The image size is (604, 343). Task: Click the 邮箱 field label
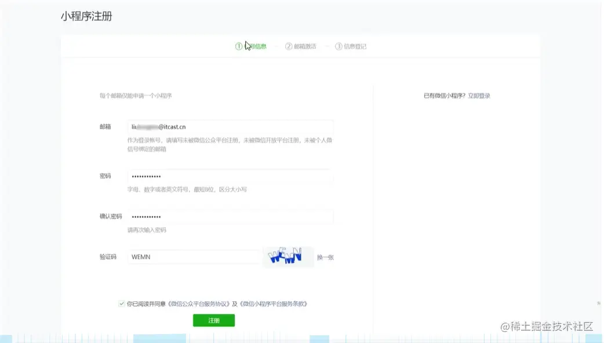105,127
